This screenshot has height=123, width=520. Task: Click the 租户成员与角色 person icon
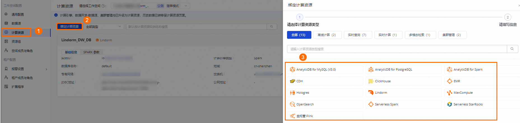coord(6,78)
